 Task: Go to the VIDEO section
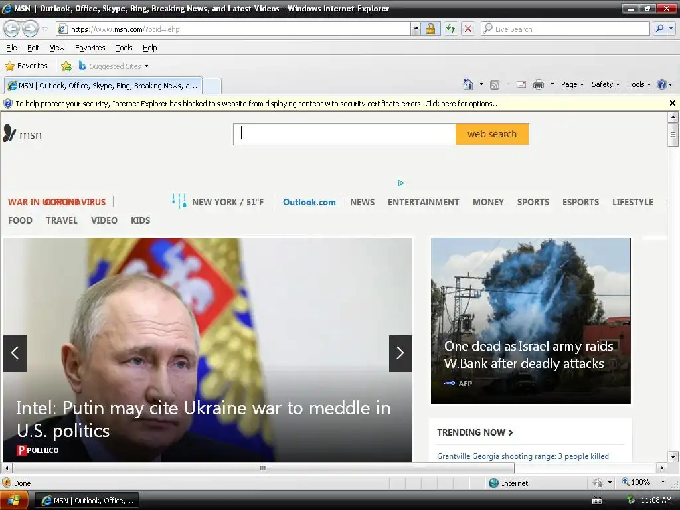[x=104, y=220]
